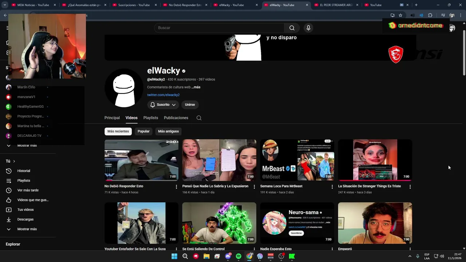
Task: Open Windows Start menu
Action: tap(174, 256)
